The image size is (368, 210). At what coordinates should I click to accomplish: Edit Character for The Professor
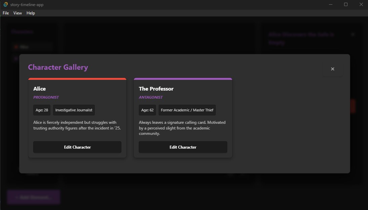[183, 147]
